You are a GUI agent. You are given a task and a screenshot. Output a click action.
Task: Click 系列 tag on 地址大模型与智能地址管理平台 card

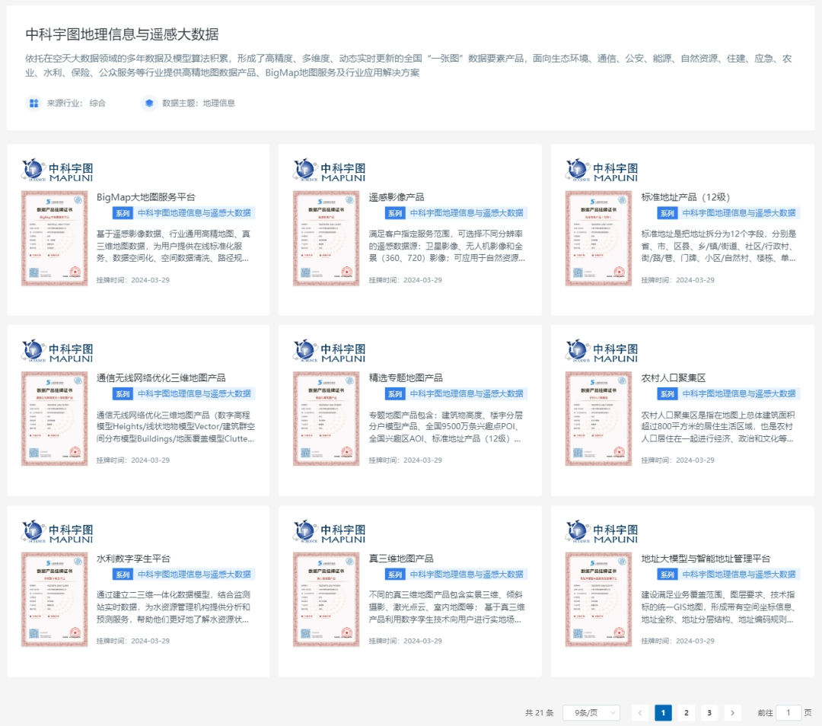667,575
